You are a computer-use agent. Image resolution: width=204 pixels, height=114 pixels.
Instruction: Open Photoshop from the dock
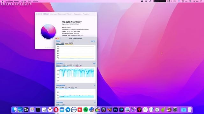coord(115,110)
